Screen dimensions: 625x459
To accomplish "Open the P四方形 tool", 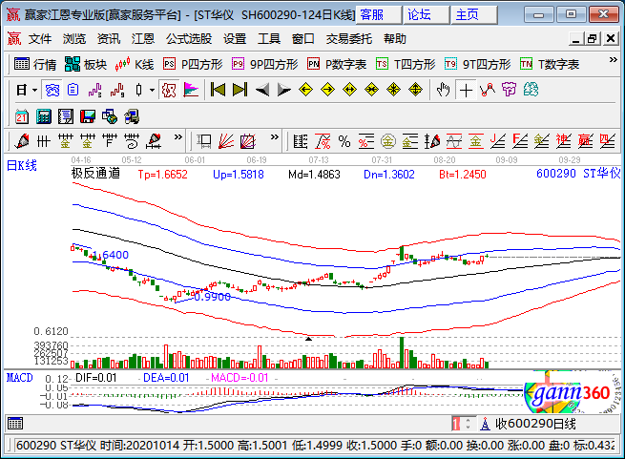I will tap(193, 64).
